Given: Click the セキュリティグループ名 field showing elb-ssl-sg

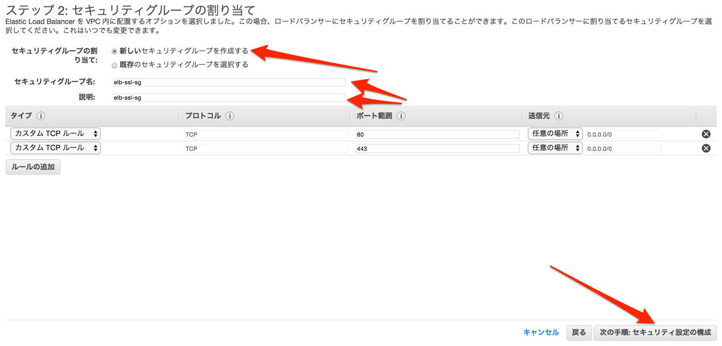Looking at the screenshot, I should pyautogui.click(x=228, y=82).
